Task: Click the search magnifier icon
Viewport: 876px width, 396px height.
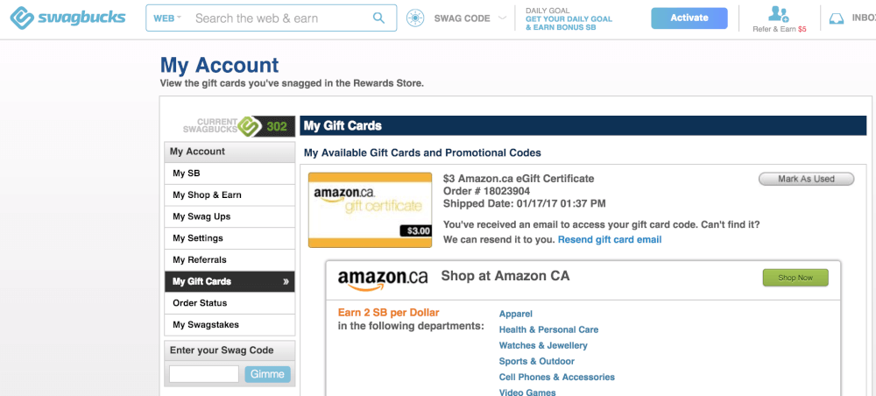Action: 378,18
